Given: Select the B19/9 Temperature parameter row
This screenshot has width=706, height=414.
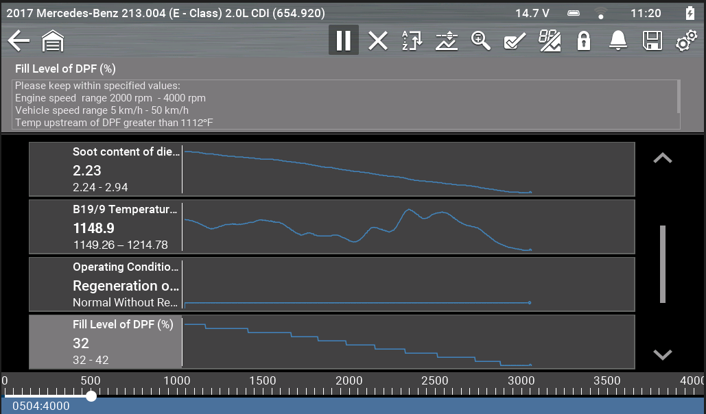Looking at the screenshot, I should click(105, 226).
